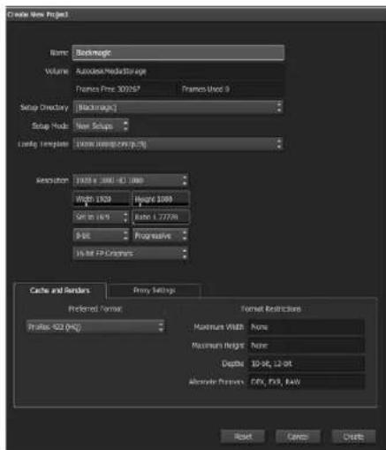
Task: Click the Maximum Width None value
Action: point(307,327)
